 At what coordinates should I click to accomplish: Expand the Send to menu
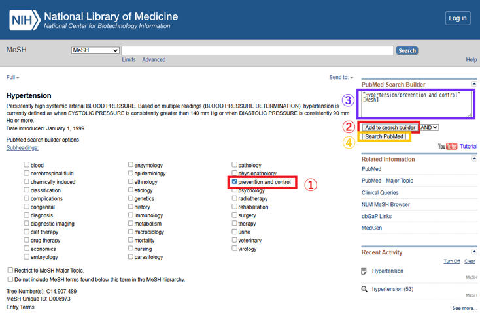point(341,78)
